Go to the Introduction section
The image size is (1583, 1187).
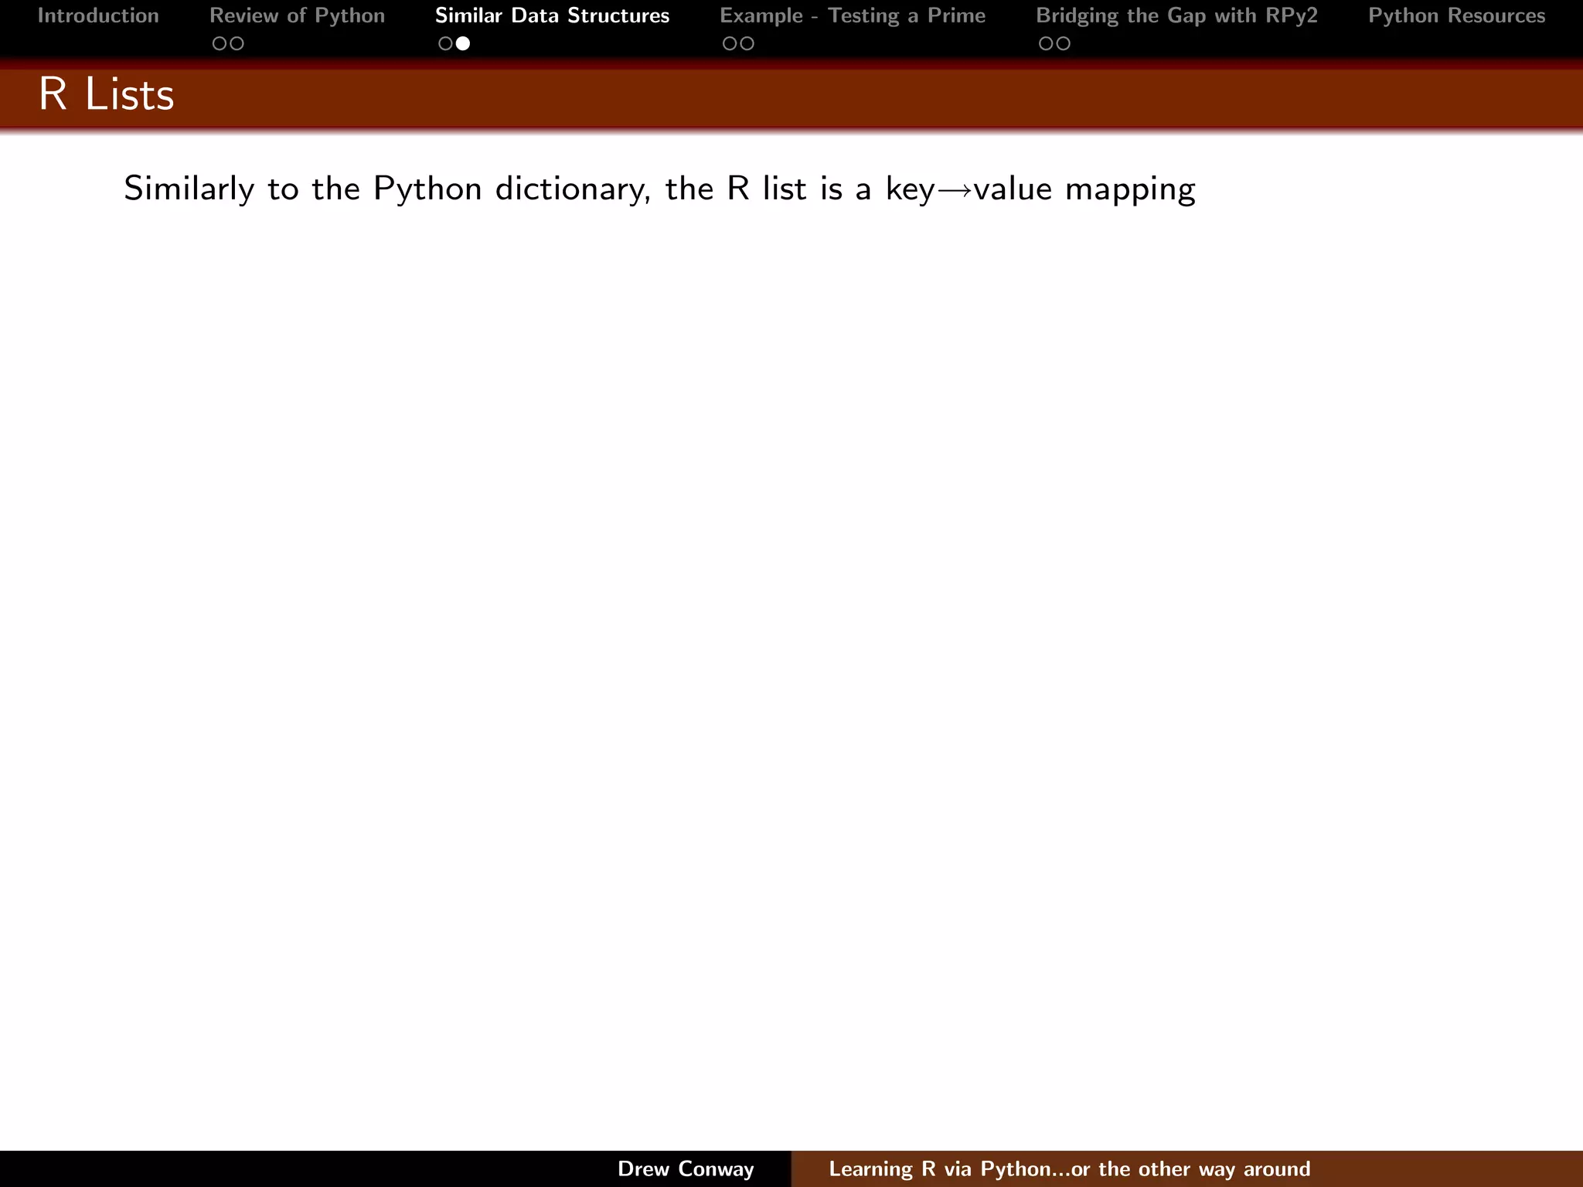pos(98,16)
